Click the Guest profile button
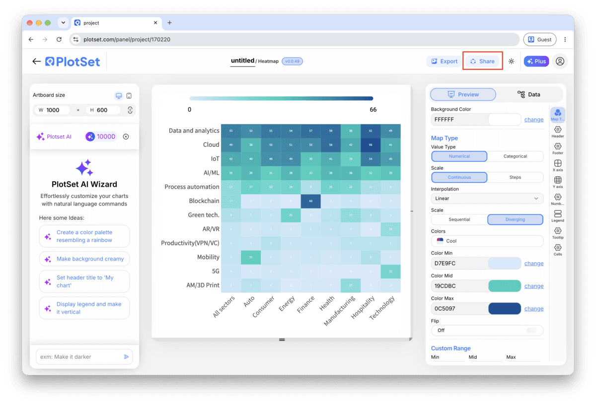The width and height of the screenshot is (596, 404). (x=539, y=39)
